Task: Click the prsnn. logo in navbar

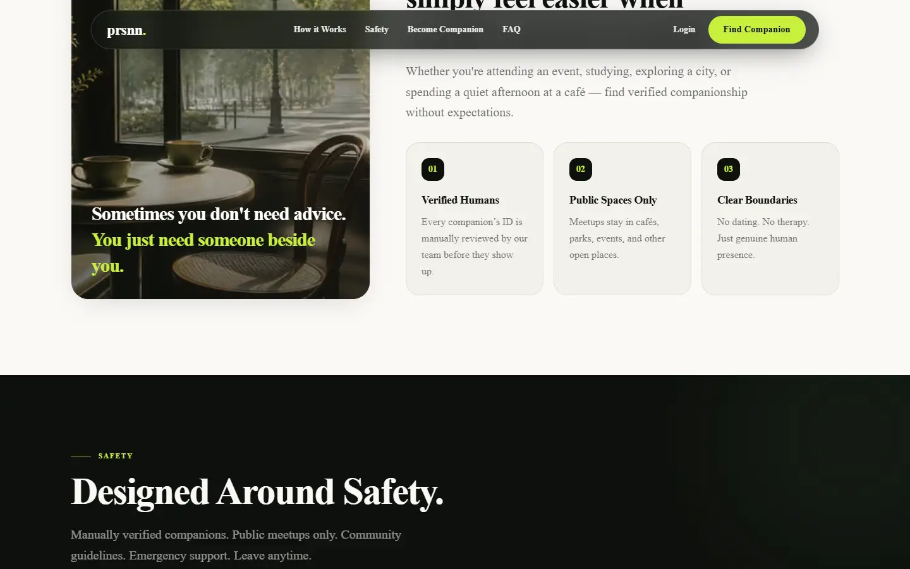Action: [126, 30]
